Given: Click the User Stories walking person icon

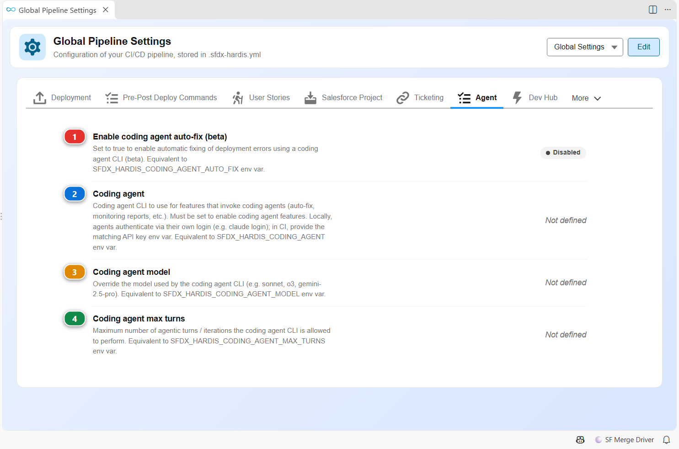Looking at the screenshot, I should pyautogui.click(x=238, y=98).
